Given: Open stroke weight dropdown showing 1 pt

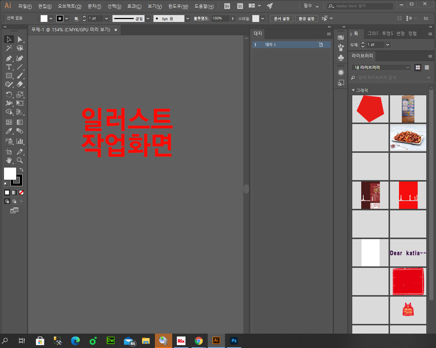Looking at the screenshot, I should [106, 18].
